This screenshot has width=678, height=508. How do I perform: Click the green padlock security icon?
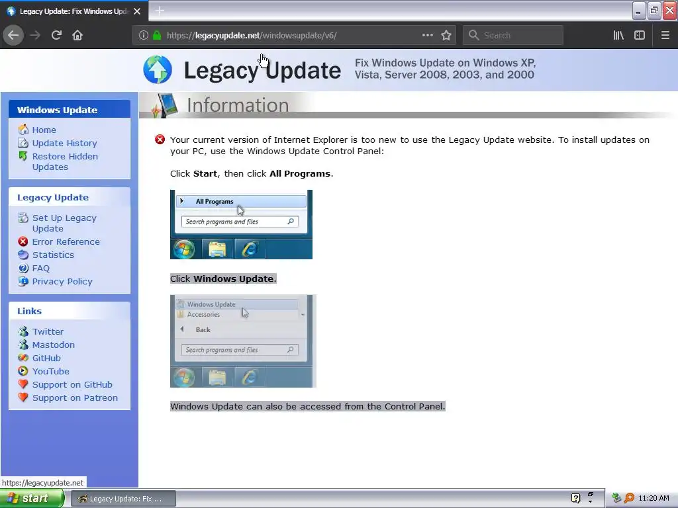click(157, 36)
